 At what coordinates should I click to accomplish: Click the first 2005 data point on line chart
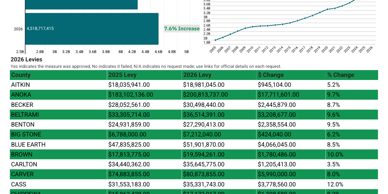pyautogui.click(x=215, y=40)
